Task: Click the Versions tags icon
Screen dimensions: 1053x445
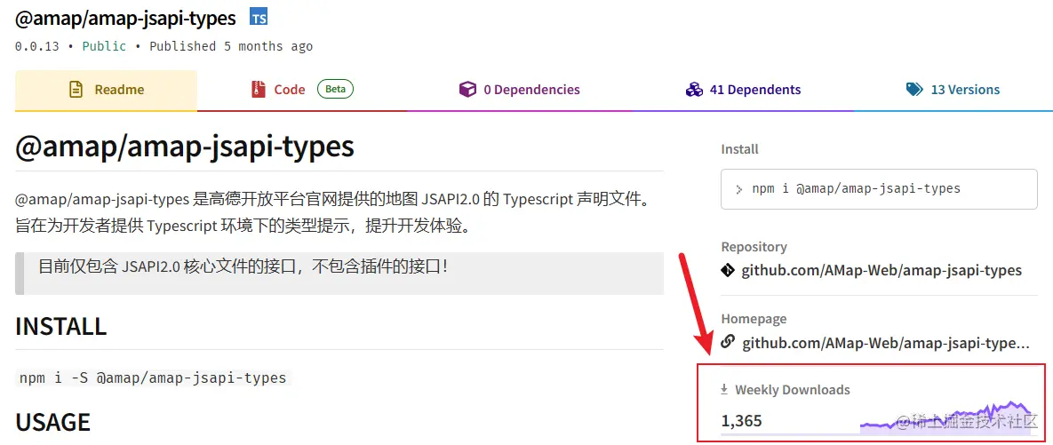Action: [914, 90]
